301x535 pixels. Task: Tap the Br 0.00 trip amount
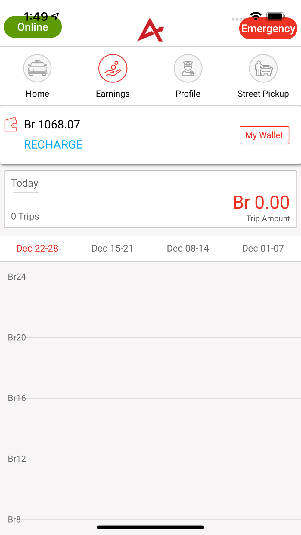(261, 202)
